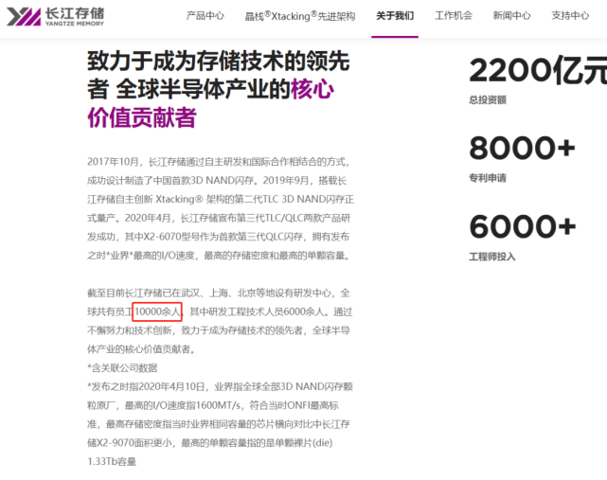Navigate to 新闻中心 in the top menu
This screenshot has height=480, width=607.
coord(511,16)
